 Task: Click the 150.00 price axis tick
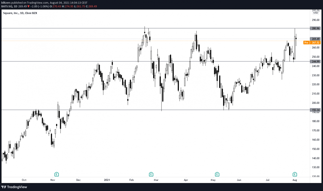click(x=316, y=149)
